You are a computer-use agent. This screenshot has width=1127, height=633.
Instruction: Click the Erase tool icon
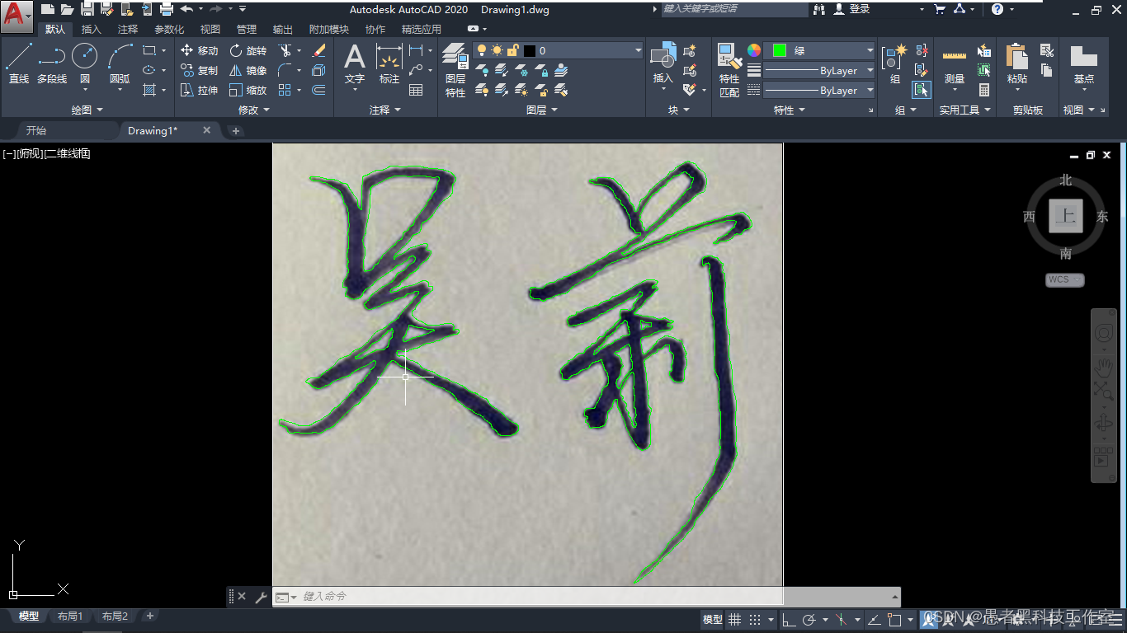[x=319, y=50]
